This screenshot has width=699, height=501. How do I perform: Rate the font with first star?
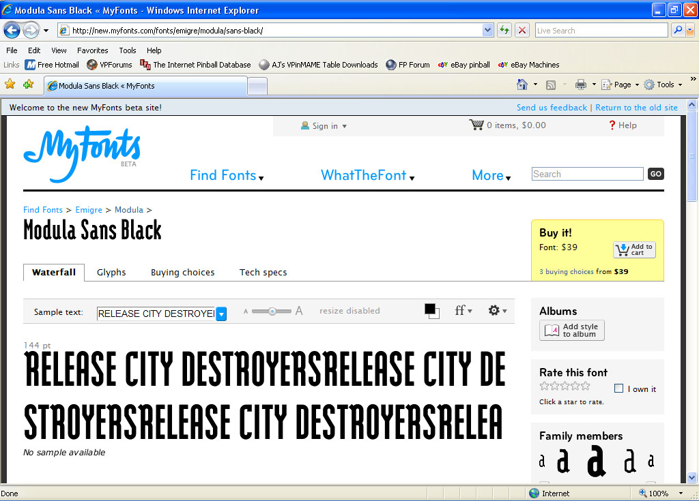[x=544, y=386]
